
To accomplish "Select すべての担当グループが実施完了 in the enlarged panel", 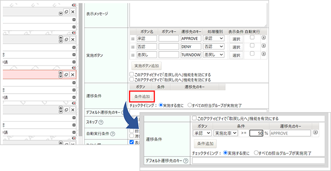I will click(x=256, y=153).
